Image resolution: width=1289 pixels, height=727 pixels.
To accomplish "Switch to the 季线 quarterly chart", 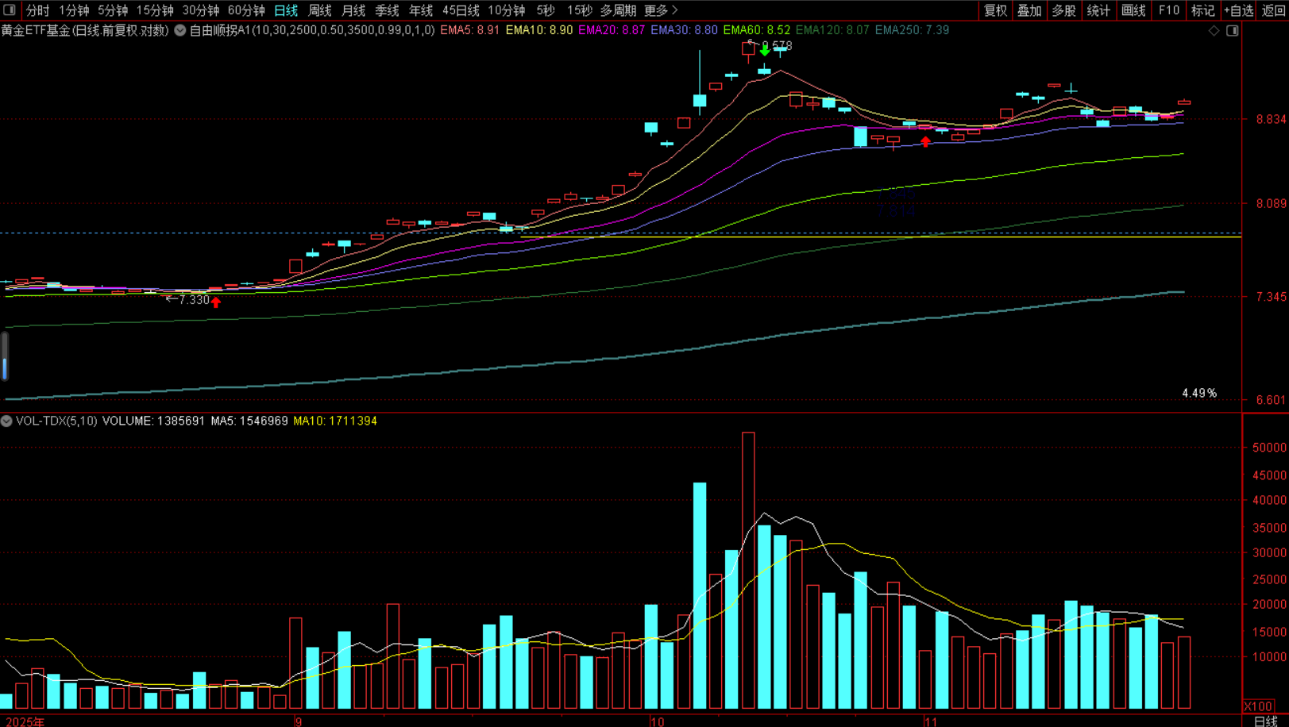I will pyautogui.click(x=387, y=10).
